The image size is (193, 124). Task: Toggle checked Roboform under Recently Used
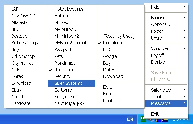click(120, 43)
